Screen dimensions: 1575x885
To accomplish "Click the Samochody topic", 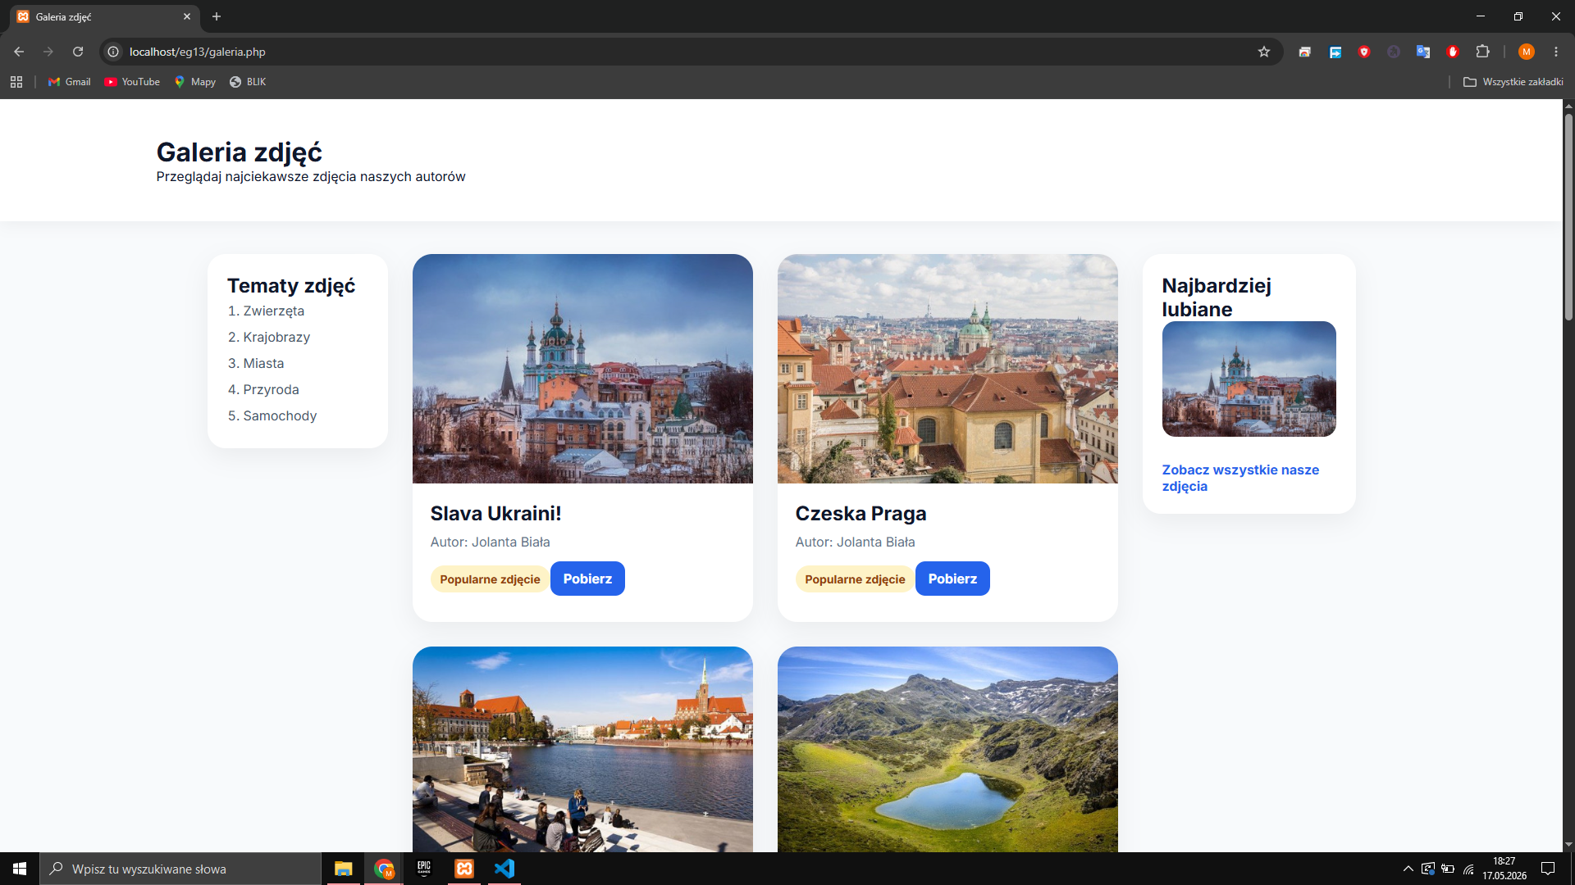I will (280, 415).
